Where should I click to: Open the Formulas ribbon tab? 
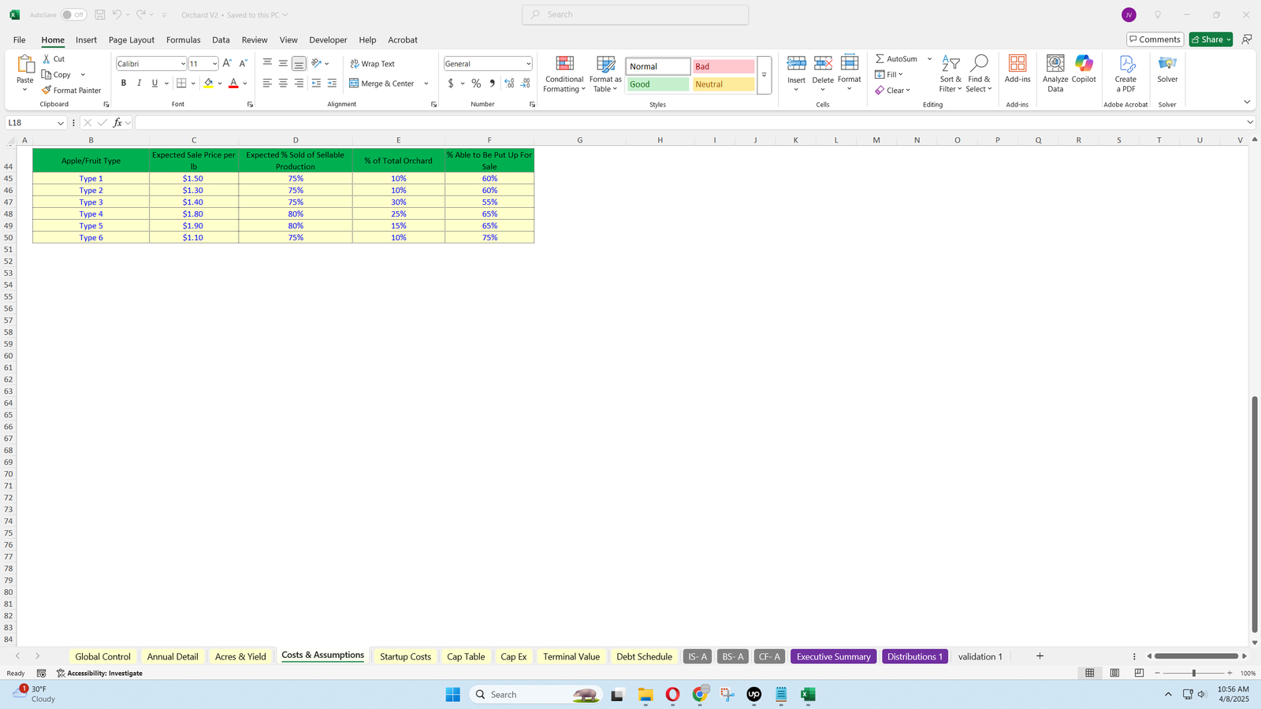pyautogui.click(x=183, y=40)
